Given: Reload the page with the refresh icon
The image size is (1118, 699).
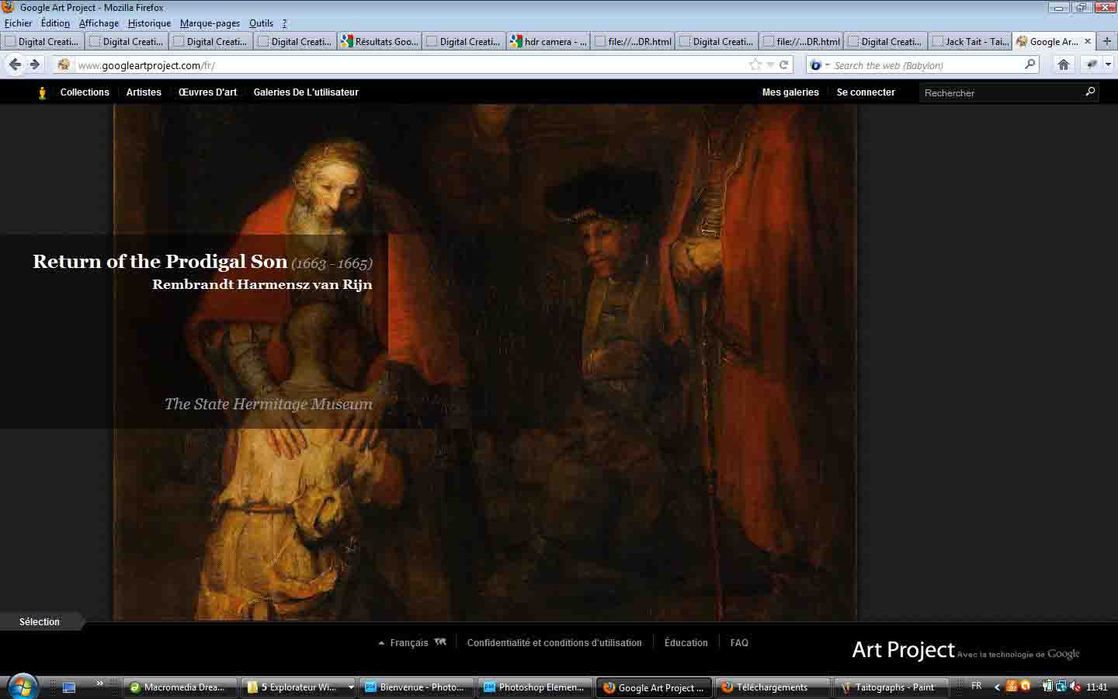Looking at the screenshot, I should (x=784, y=65).
